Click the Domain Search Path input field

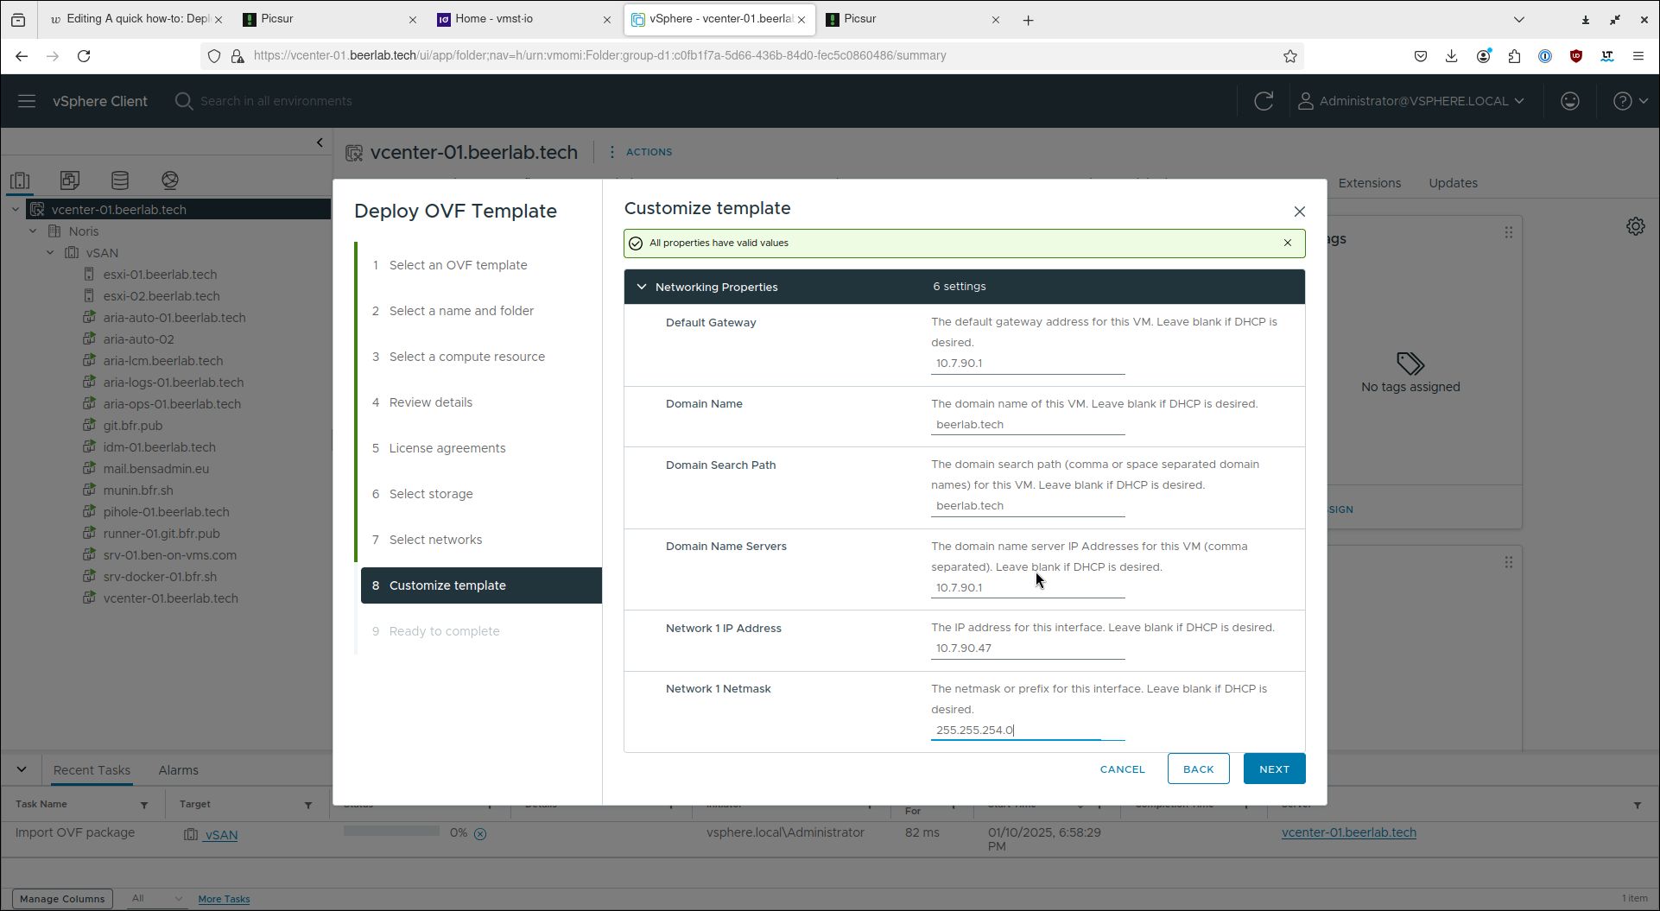pyautogui.click(x=1028, y=506)
